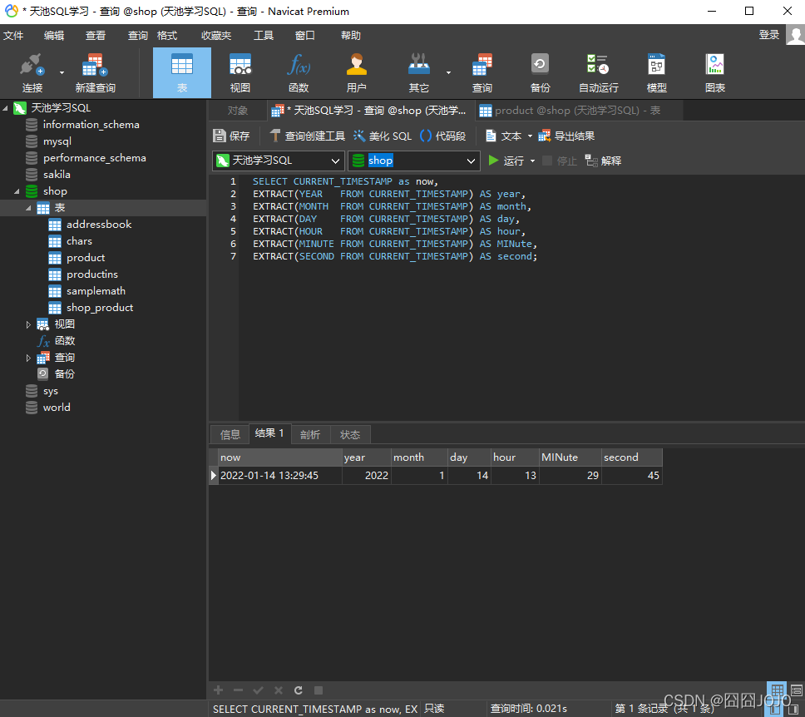This screenshot has width=805, height=717.
Task: Click the add record plus icon
Action: coord(218,690)
